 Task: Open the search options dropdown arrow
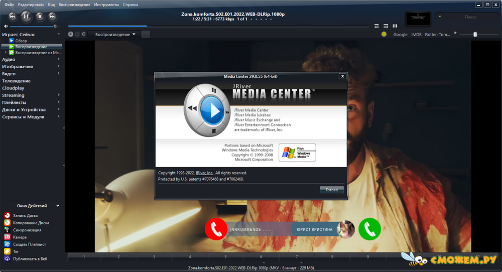[440, 17]
